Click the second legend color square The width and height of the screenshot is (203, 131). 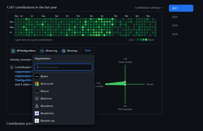point(138,40)
